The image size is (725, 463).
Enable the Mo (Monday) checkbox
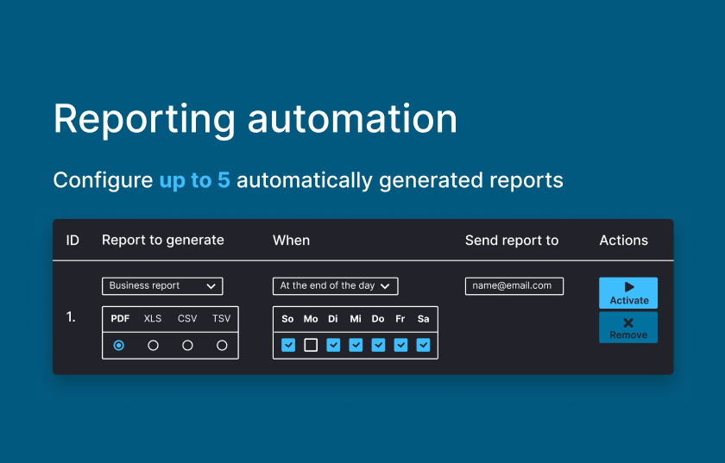[x=311, y=345]
